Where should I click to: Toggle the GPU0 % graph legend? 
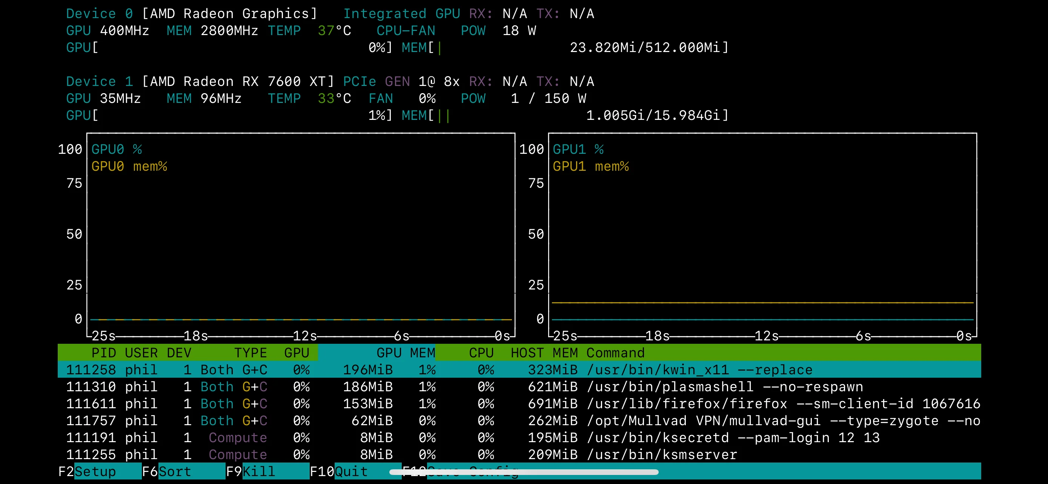click(x=116, y=149)
